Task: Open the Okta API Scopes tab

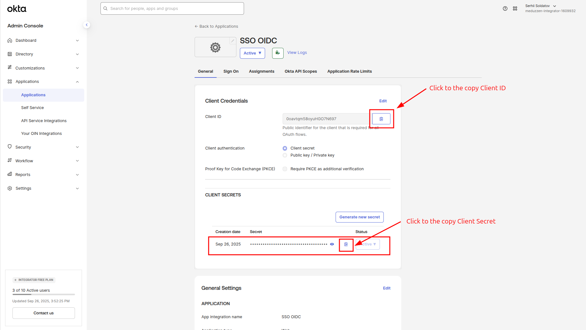Action: pyautogui.click(x=301, y=71)
